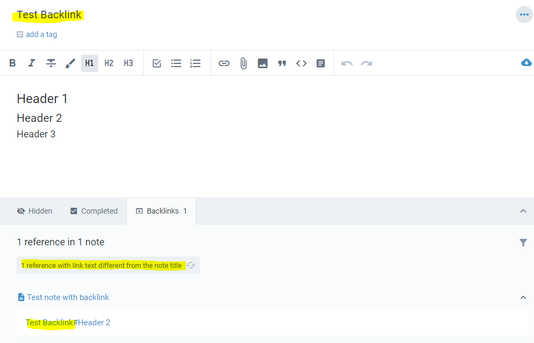This screenshot has height=343, width=534.
Task: Open the Test Backlink#Header 2 reference
Action: coord(68,323)
